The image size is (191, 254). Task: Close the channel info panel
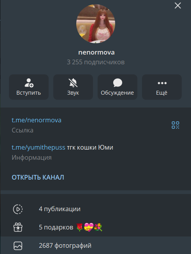(x=178, y=6)
